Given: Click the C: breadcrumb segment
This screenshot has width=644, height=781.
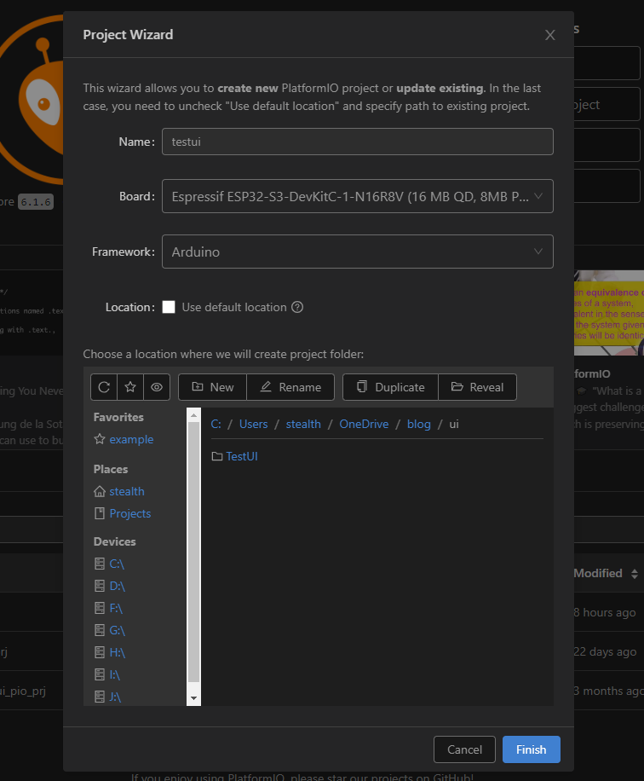Looking at the screenshot, I should tap(216, 424).
